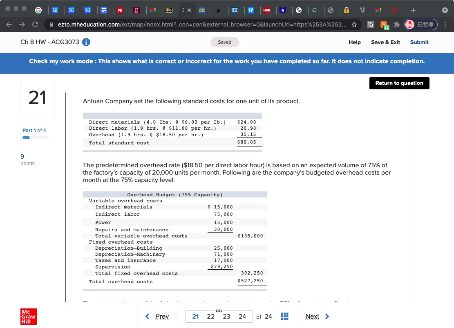Viewport: 454px width, 328px height.
Task: Open the question map grid icon
Action: click(285, 316)
